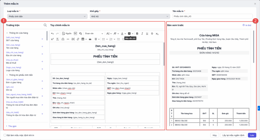The image size is (260, 140).
Task: Click 'Thu gọn' to collapse the field panel
Action: 11,126
